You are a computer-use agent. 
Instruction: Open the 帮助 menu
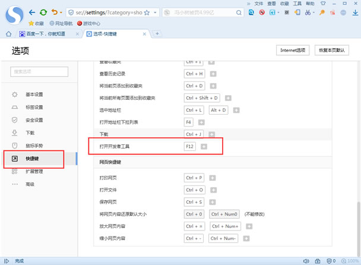tap(310, 4)
